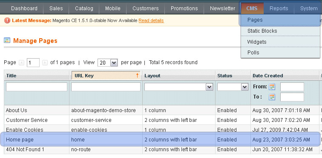This screenshot has width=322, height=158.
Task: Open the To date calendar picker
Action: (272, 97)
